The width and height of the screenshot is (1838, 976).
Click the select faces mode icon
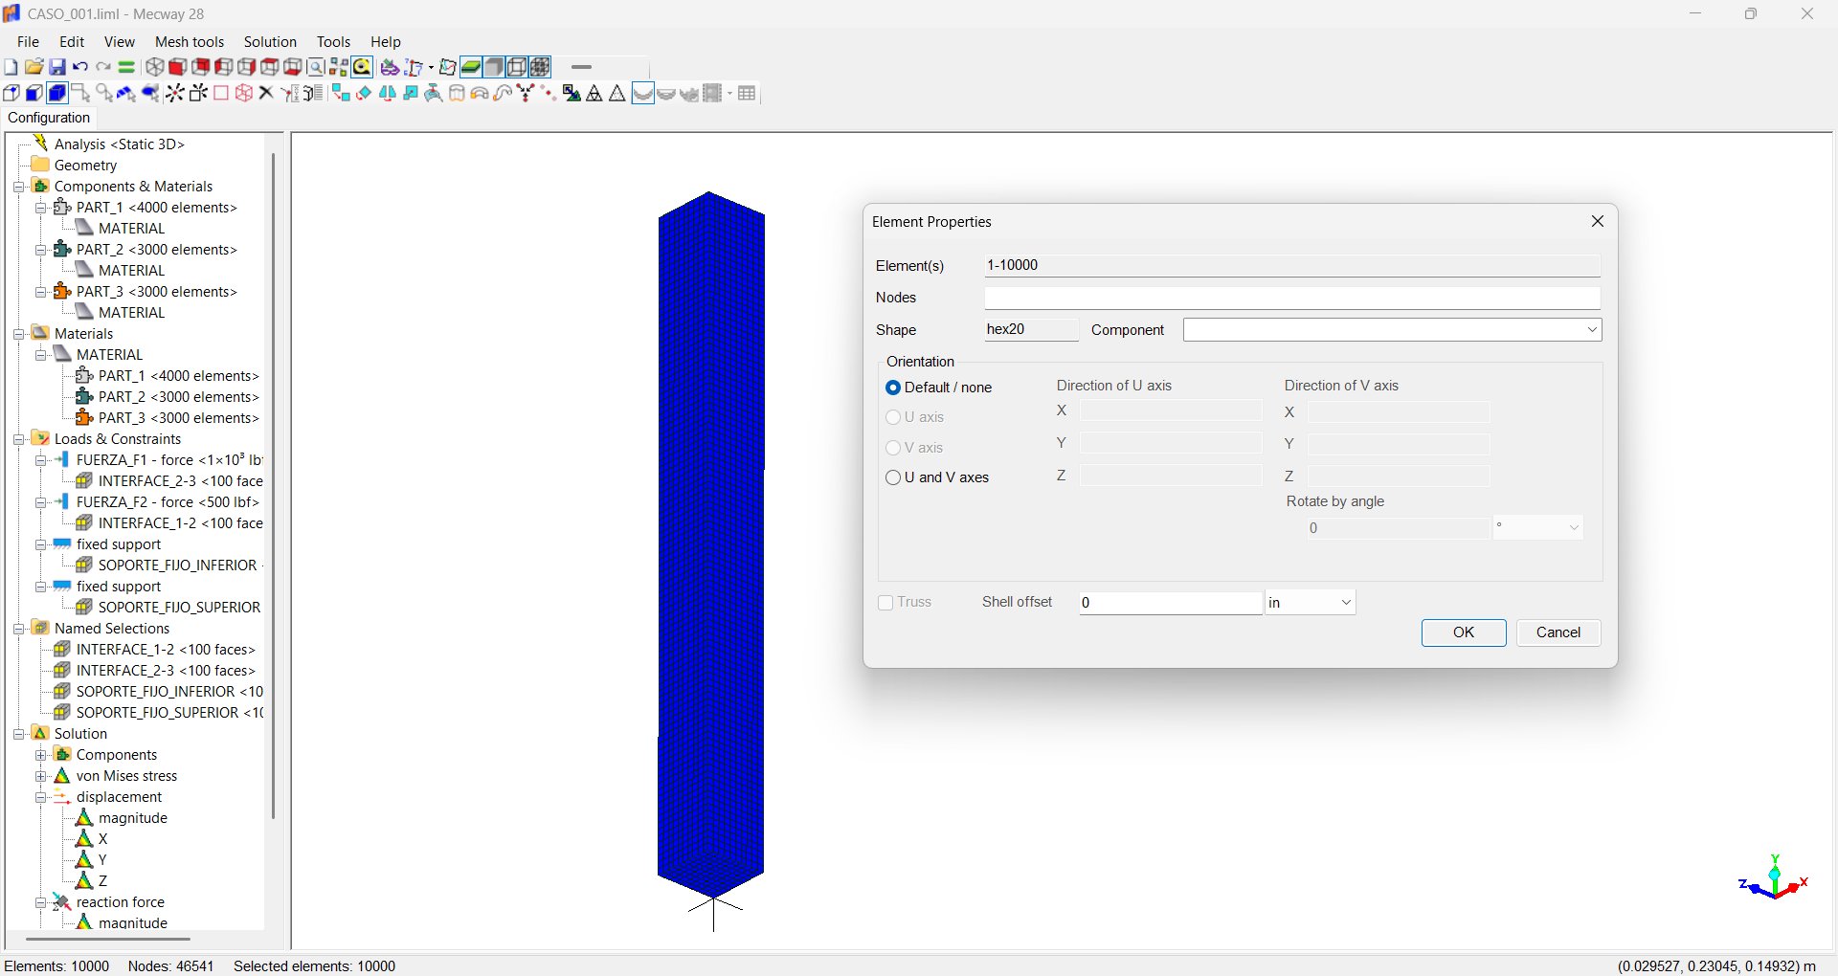point(34,93)
